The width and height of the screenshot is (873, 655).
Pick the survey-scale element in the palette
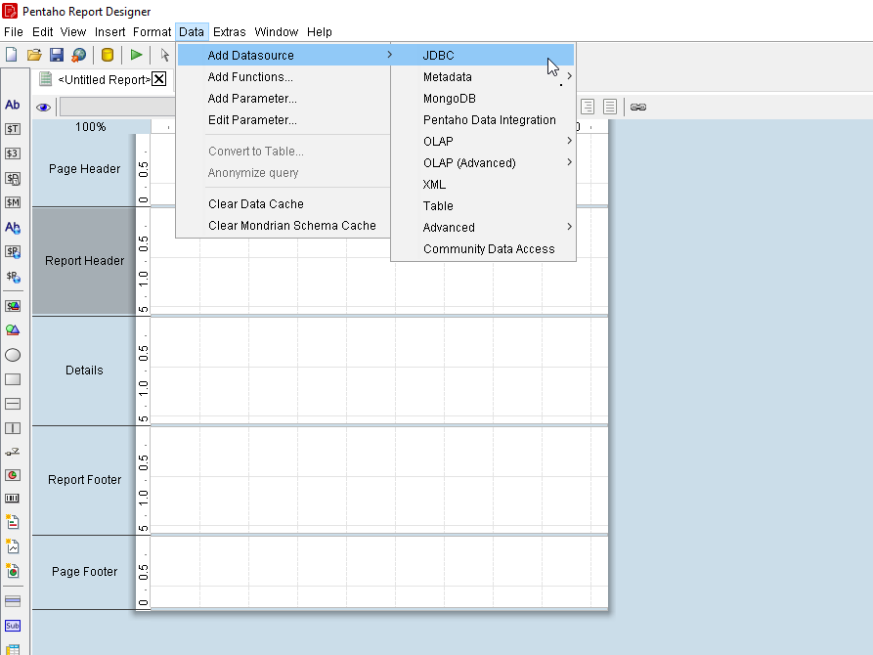(x=13, y=453)
